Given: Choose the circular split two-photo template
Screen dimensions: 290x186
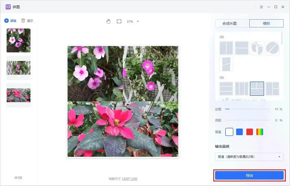Looking at the screenshot, I should pyautogui.click(x=272, y=48).
